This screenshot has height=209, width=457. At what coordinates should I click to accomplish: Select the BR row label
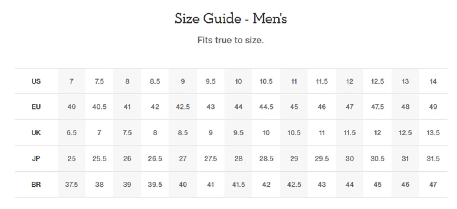coord(36,185)
